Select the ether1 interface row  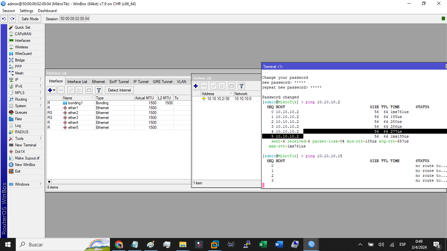click(119, 108)
